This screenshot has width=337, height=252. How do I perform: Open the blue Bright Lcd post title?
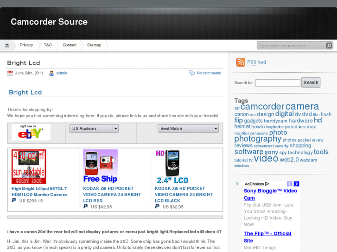click(25, 92)
